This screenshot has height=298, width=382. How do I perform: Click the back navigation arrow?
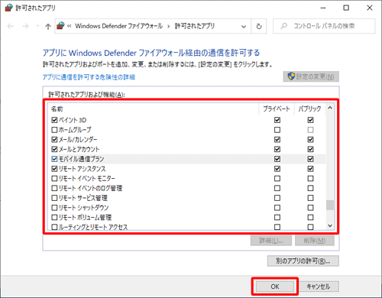coord(11,26)
